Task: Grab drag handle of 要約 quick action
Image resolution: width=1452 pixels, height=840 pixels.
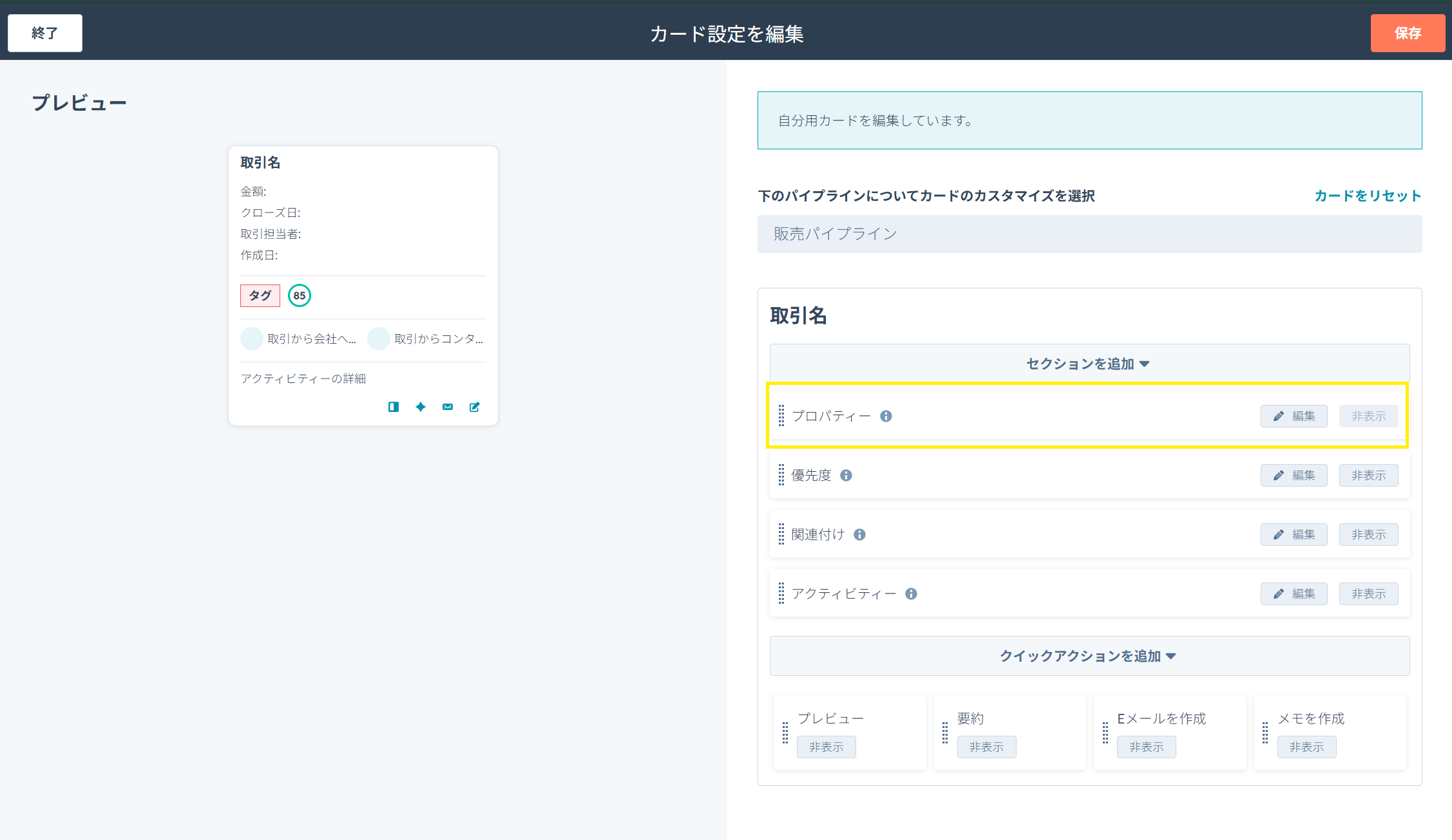Action: tap(945, 733)
